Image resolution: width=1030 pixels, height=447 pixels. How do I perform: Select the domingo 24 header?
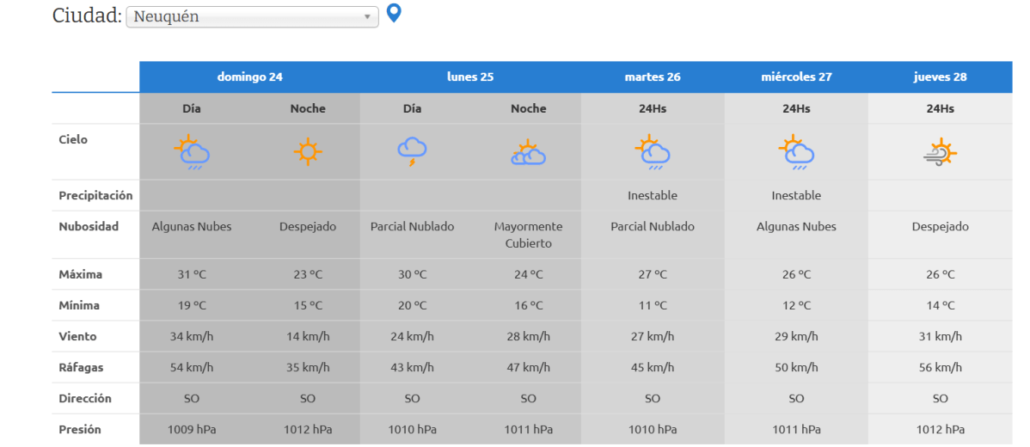point(249,77)
